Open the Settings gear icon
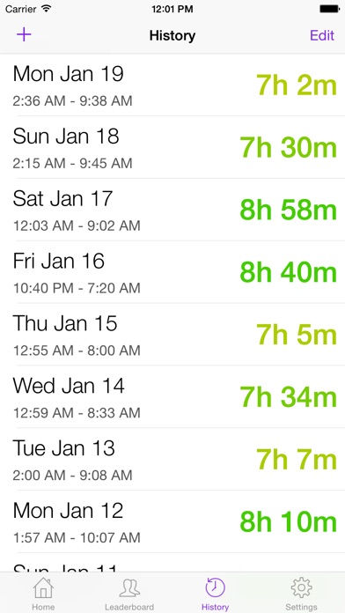 pyautogui.click(x=302, y=587)
